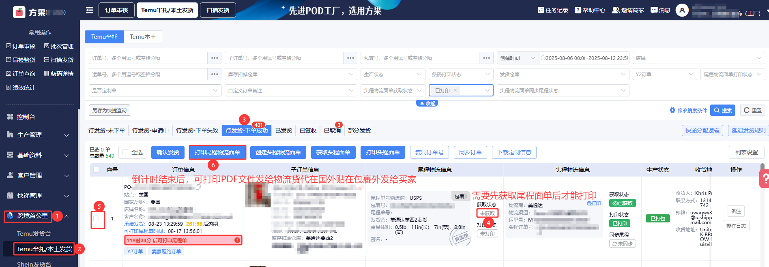Image resolution: width=769 pixels, height=267 pixels.
Task: Open 列表设置 list settings
Action: tap(747, 152)
